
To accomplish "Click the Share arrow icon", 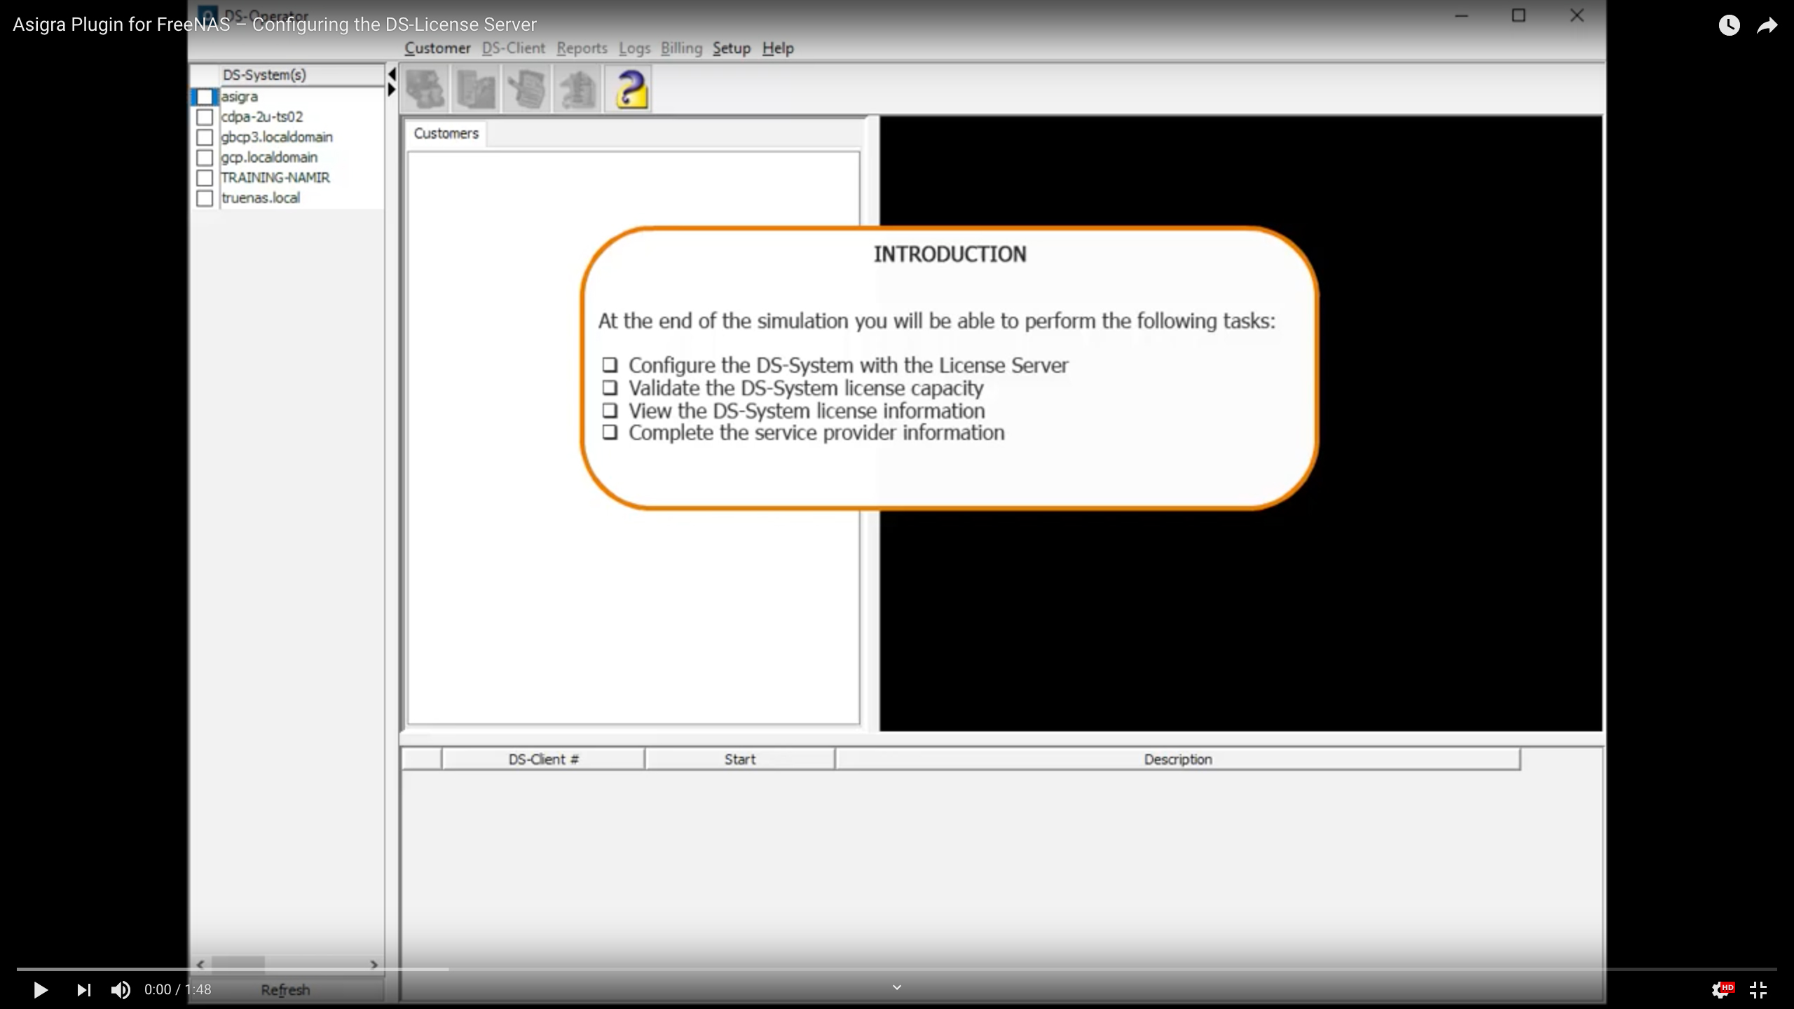I will tap(1767, 25).
